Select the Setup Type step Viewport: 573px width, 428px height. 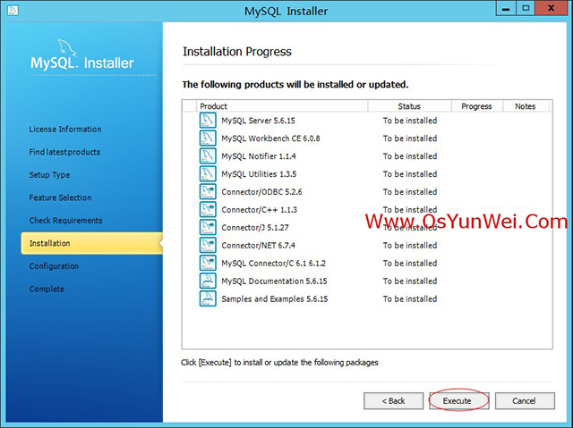(50, 175)
